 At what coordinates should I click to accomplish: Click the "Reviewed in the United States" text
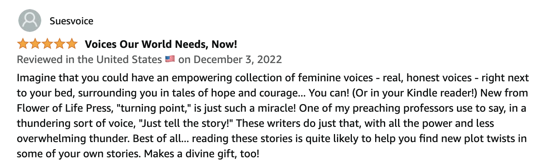pyautogui.click(x=89, y=60)
